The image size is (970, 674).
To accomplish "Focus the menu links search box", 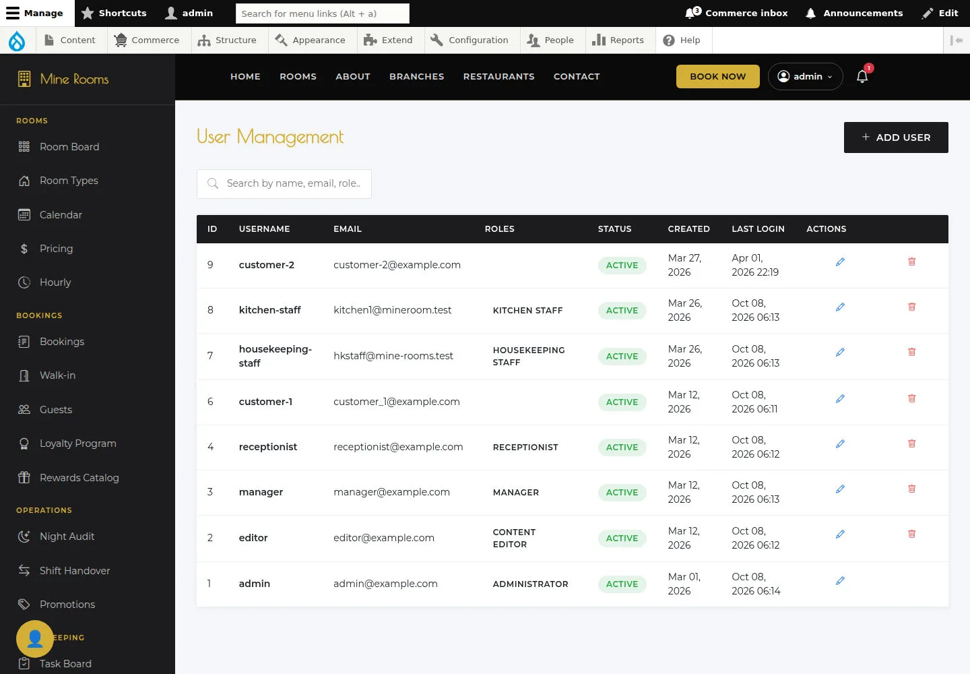I will click(323, 13).
